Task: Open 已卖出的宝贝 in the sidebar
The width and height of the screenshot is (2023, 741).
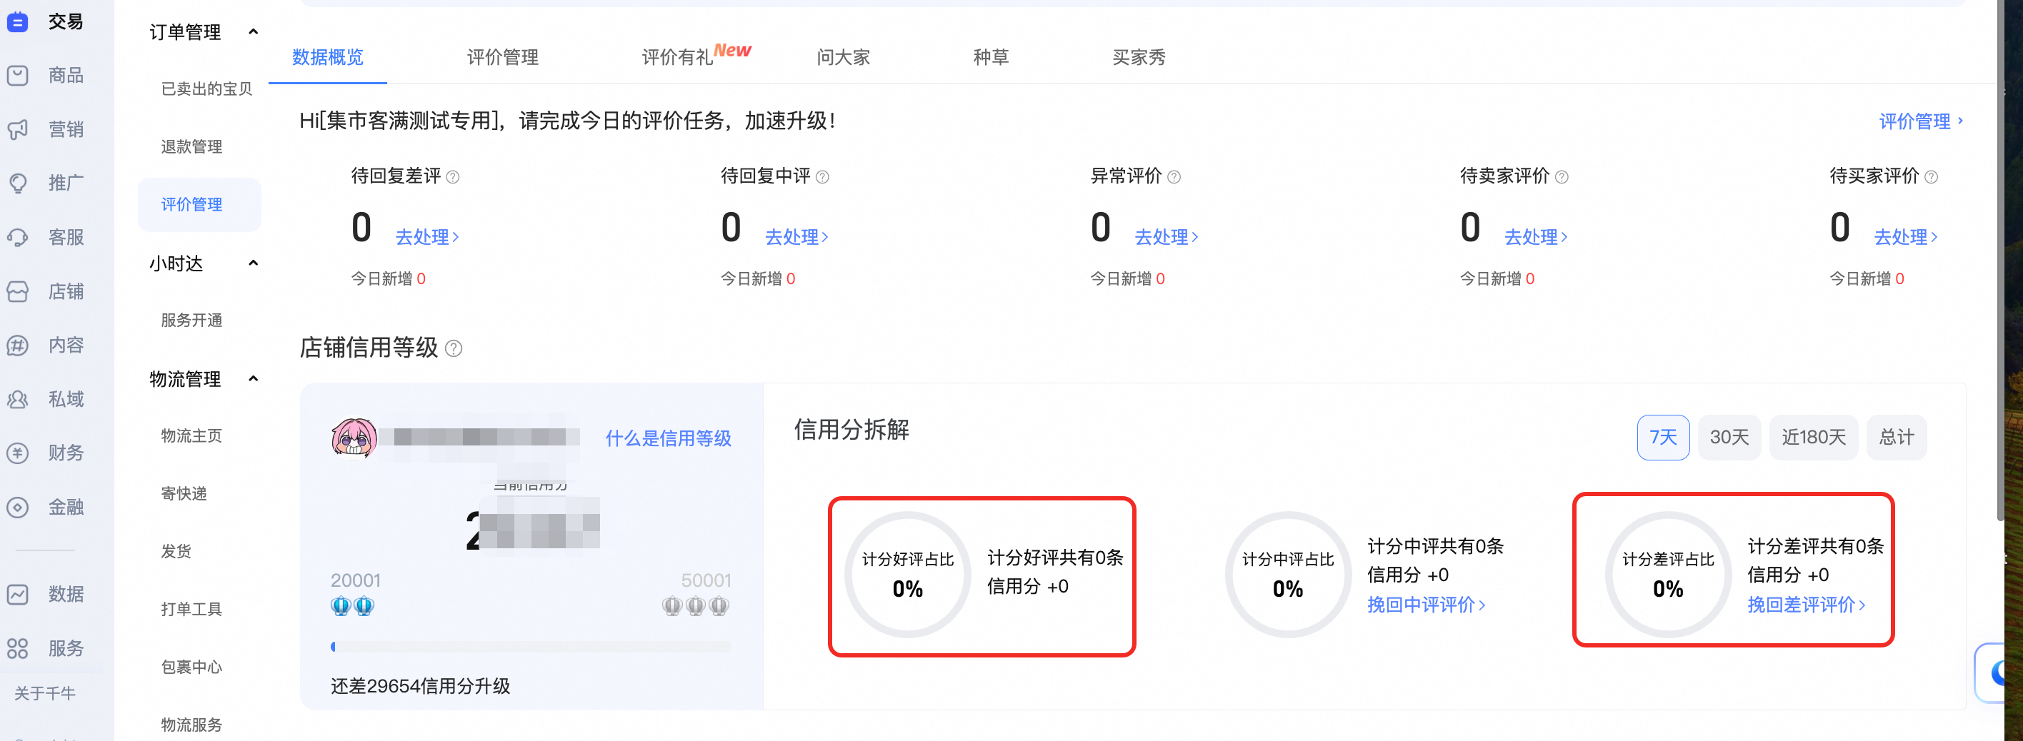Action: pos(206,89)
